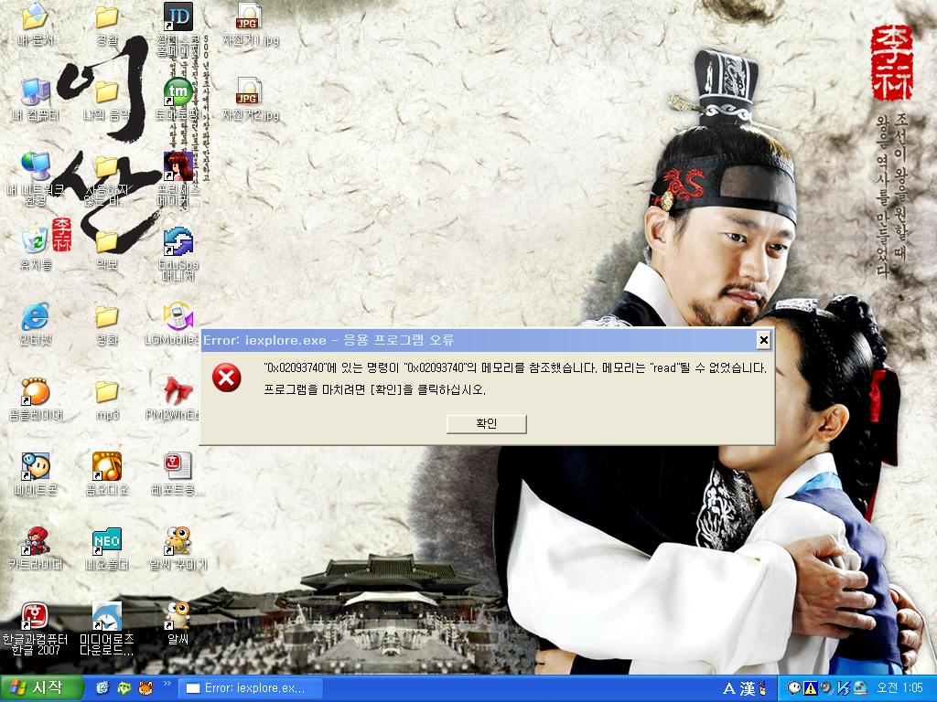Select the ID 홈페이지 shortcut icon
937x702 pixels.
click(178, 28)
